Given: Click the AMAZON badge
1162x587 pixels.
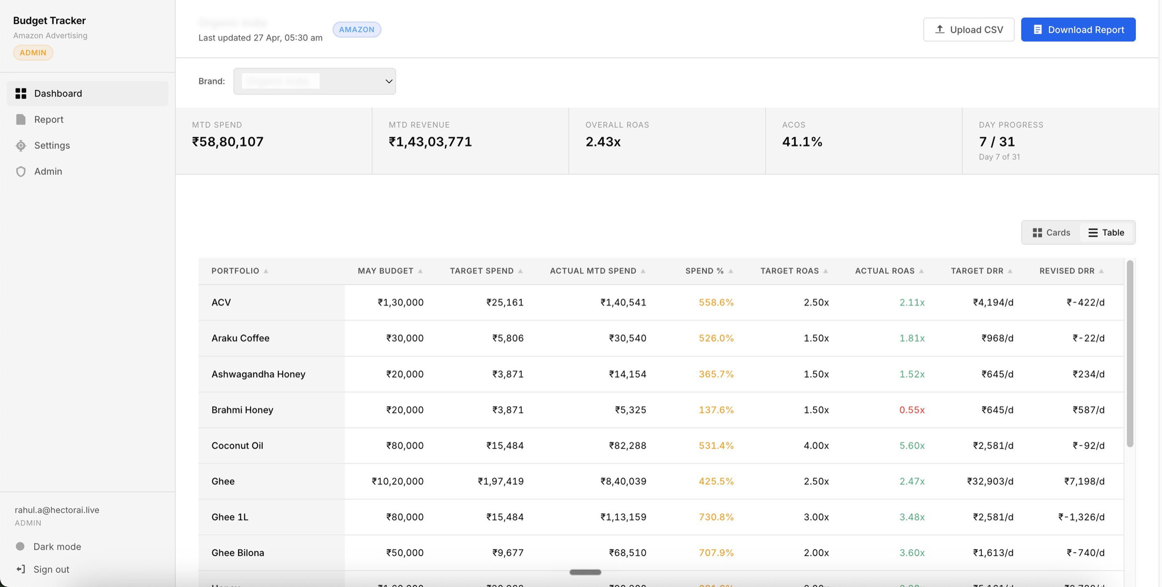Looking at the screenshot, I should pos(357,29).
